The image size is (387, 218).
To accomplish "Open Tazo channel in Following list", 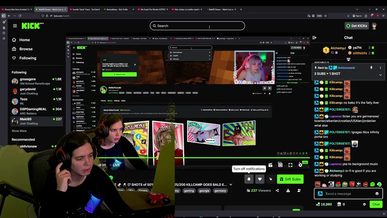I will click(37, 101).
